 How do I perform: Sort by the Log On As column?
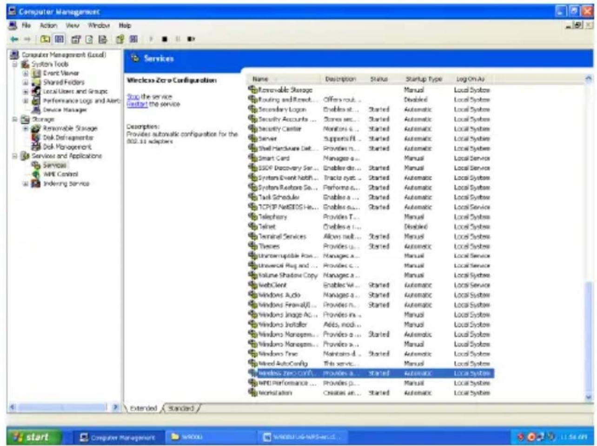(472, 79)
